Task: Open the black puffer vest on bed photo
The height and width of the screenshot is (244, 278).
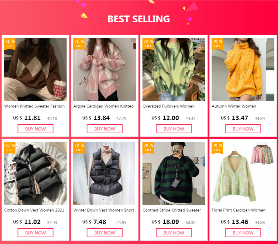Action: point(35,173)
